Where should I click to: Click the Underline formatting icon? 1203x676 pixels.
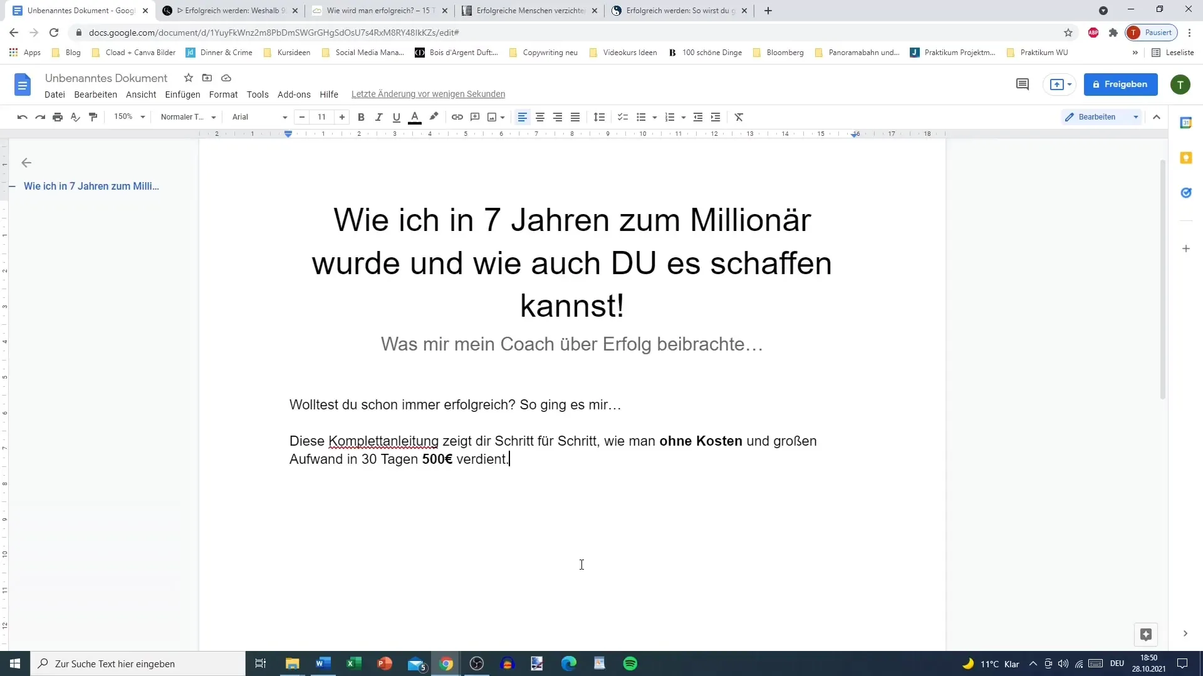396,116
